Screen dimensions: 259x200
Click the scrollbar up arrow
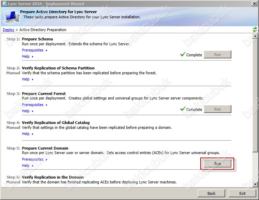click(255, 36)
